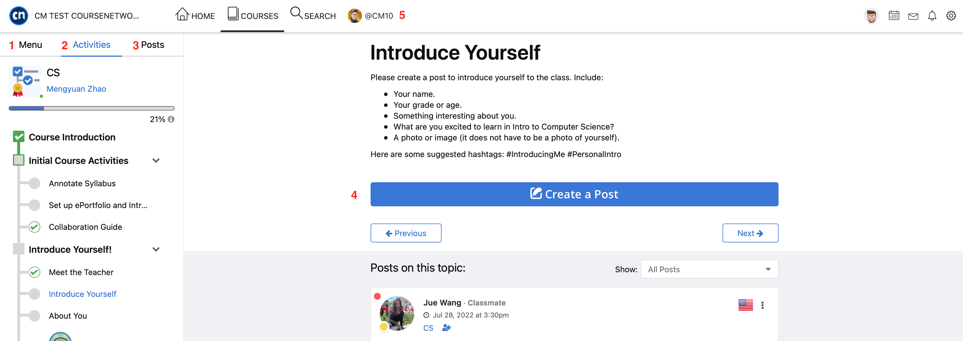Open Mengyuan Zhao's profile link
The height and width of the screenshot is (341, 963).
tap(76, 89)
